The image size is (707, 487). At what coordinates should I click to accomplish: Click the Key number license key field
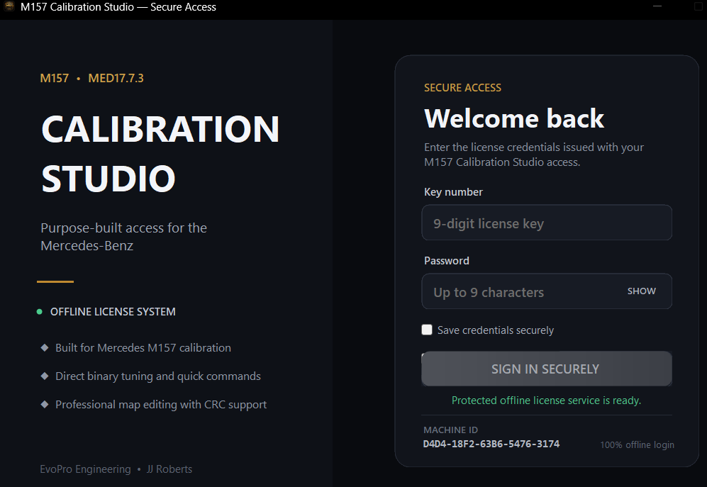(547, 223)
